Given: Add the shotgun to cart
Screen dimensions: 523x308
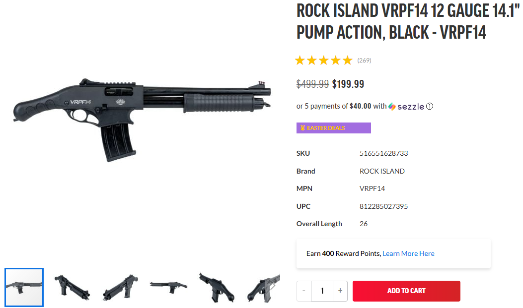Looking at the screenshot, I should tap(406, 291).
